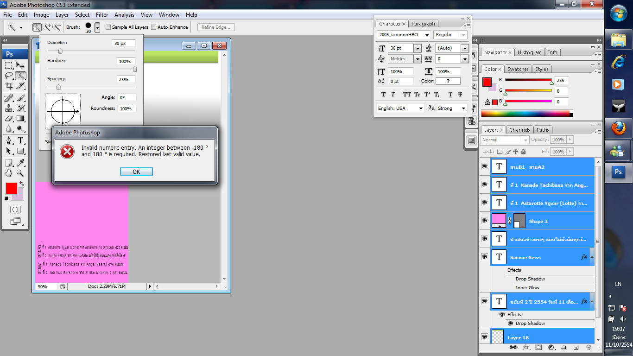Select the Slice tool

point(20,86)
